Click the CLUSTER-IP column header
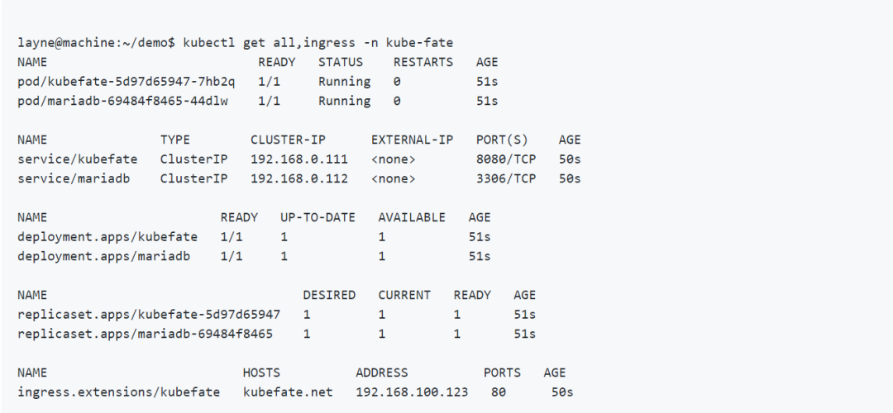 click(x=288, y=140)
